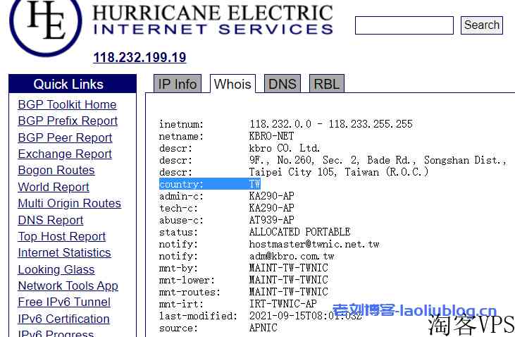515x337 pixels.
Task: Switch to the IP Info tab
Action: pyautogui.click(x=178, y=84)
